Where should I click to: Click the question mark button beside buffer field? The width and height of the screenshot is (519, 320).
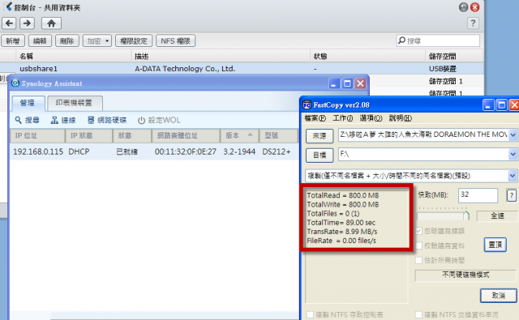512,195
